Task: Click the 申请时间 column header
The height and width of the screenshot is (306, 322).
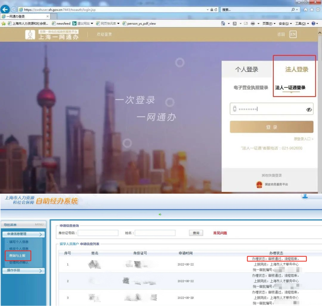Action: (185, 253)
